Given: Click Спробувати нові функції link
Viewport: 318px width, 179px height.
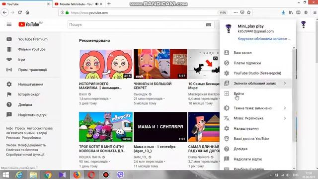Looking at the screenshot, I should [25, 155].
